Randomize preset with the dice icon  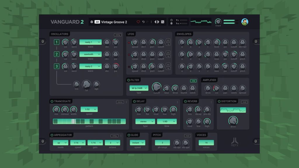[163, 22]
